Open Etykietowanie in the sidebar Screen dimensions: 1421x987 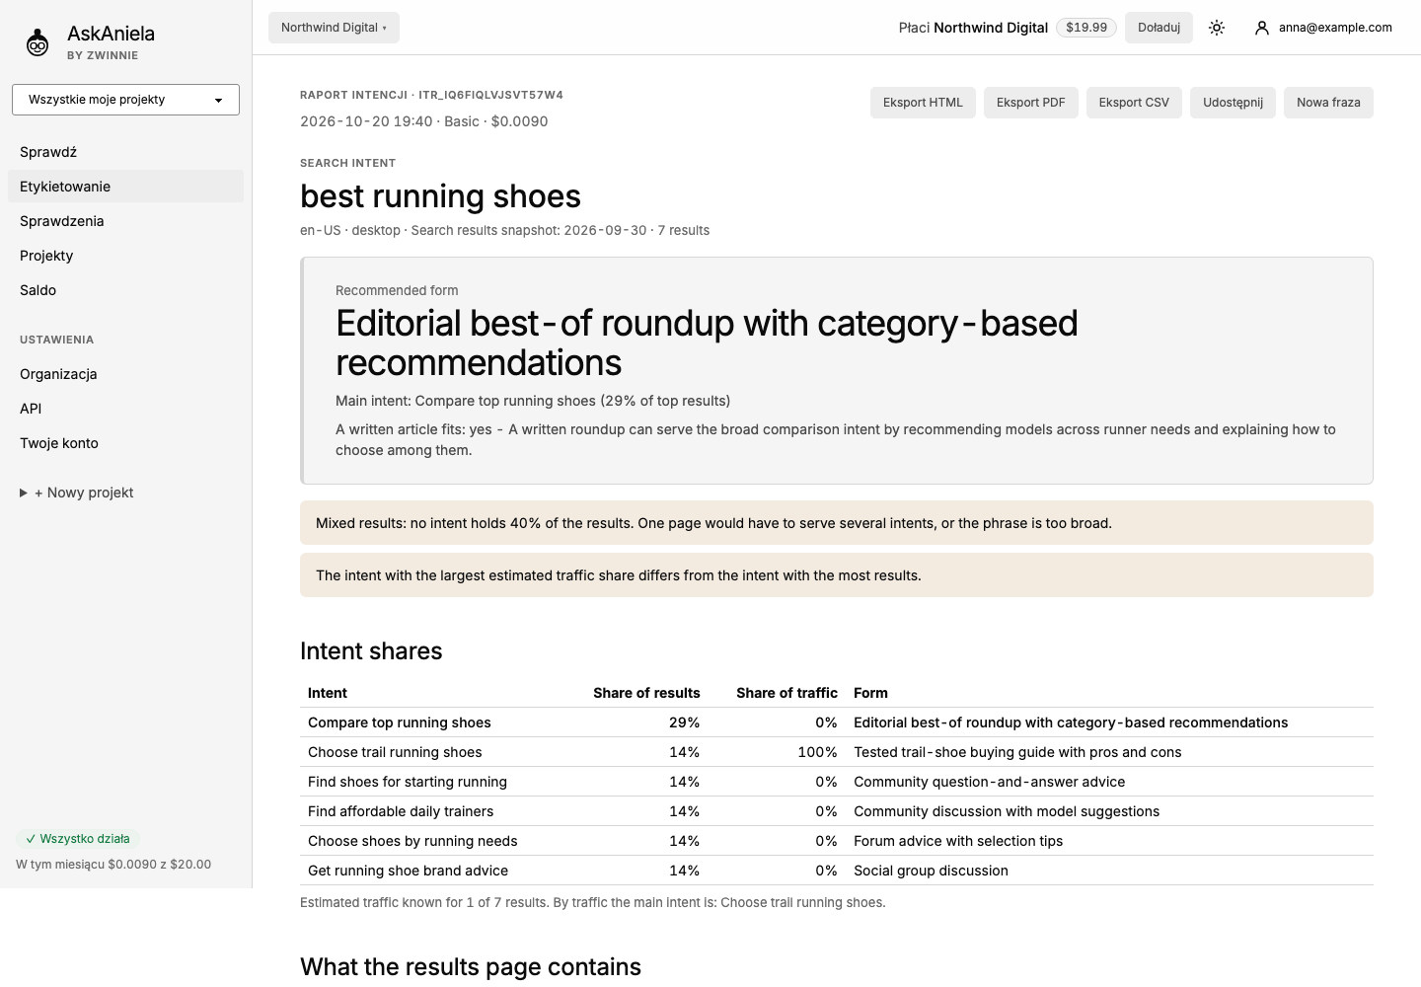coord(125,187)
